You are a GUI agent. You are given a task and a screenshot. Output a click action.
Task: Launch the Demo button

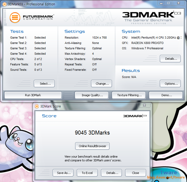click(166, 95)
